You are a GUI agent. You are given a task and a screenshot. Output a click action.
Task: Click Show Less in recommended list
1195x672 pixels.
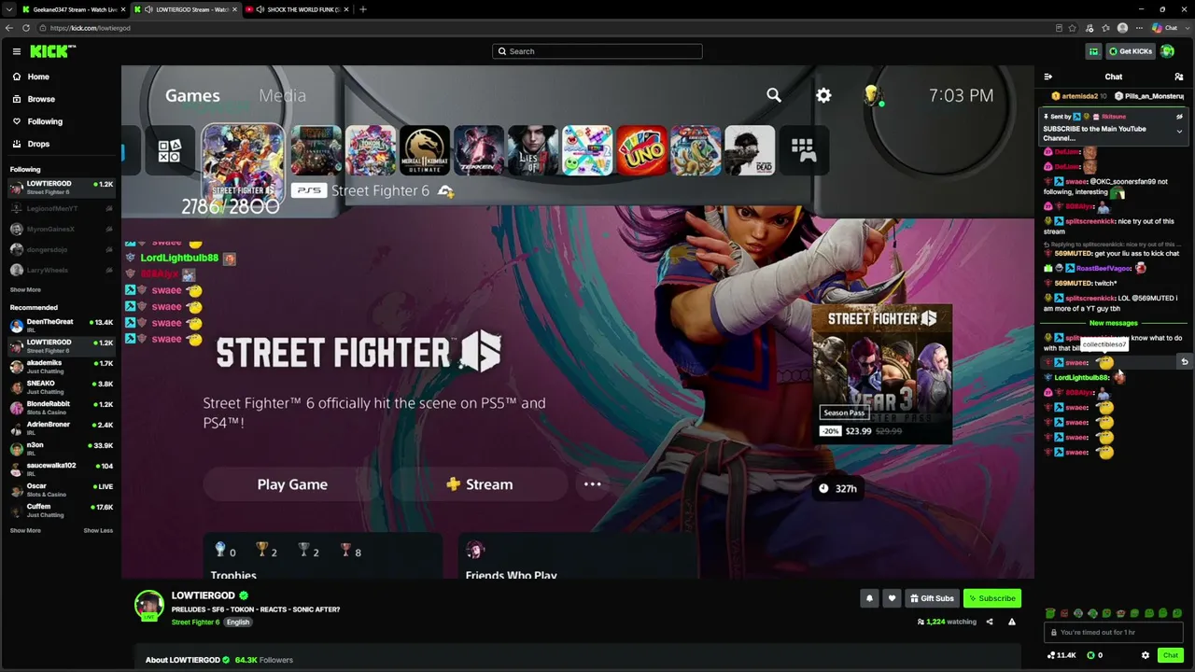(x=98, y=530)
